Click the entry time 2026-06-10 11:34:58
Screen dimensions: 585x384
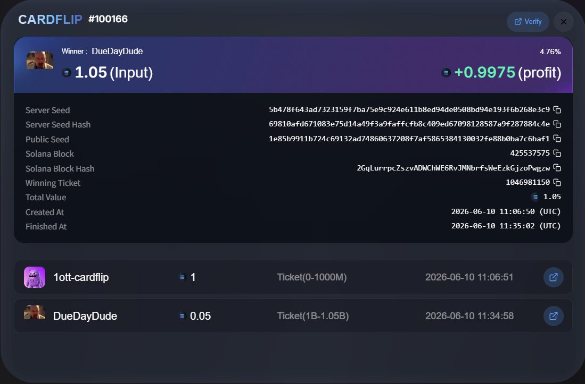pos(469,316)
